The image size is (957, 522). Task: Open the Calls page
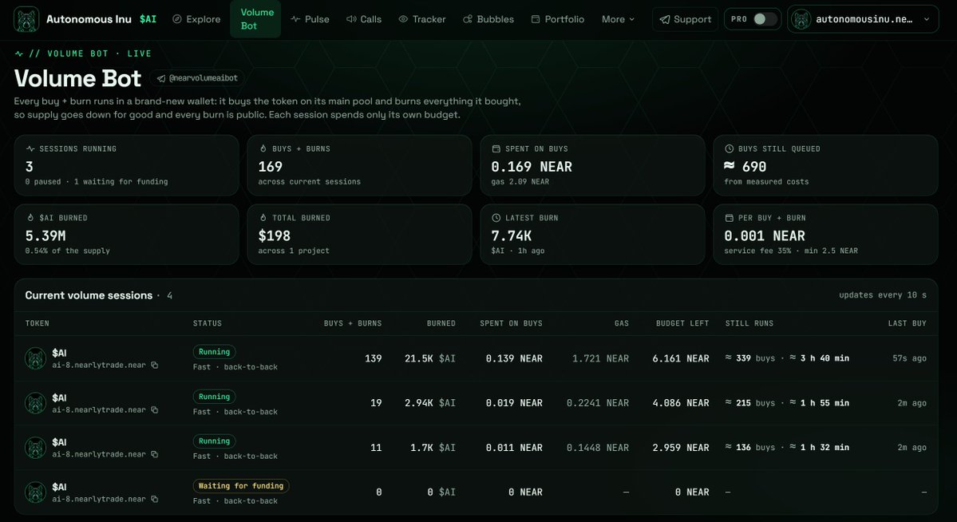click(364, 19)
